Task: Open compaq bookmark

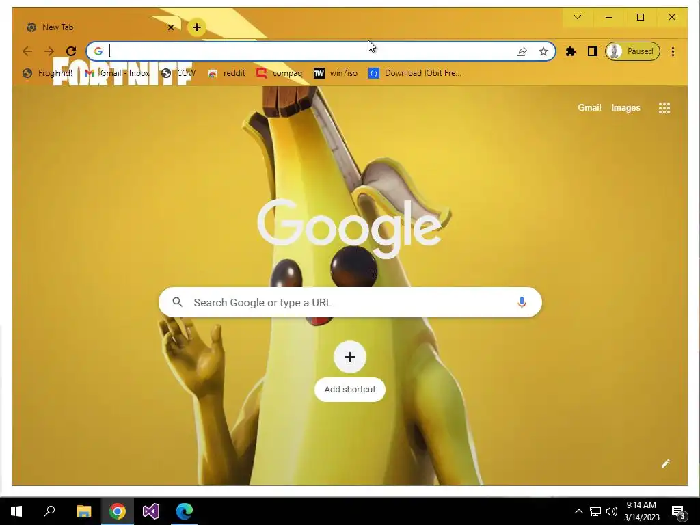Action: (280, 73)
